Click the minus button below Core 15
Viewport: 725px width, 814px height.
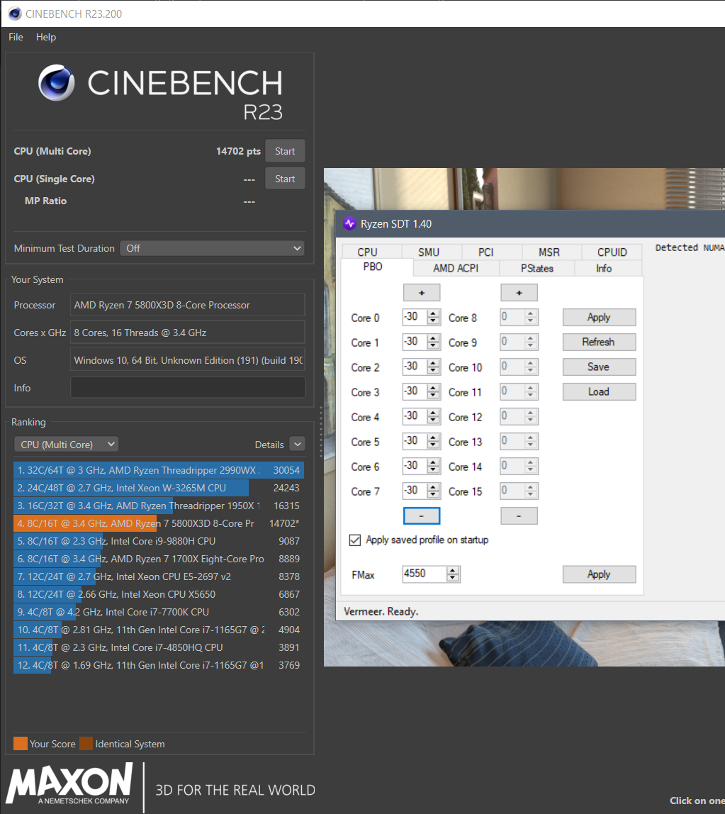point(519,515)
